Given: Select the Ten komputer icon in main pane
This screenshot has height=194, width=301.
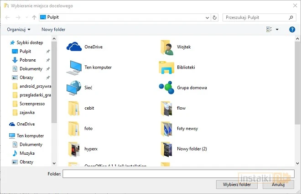Looking at the screenshot, I should tap(74, 67).
